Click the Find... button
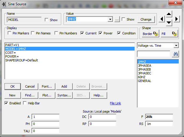The image size is (184, 137). (x=30, y=95)
